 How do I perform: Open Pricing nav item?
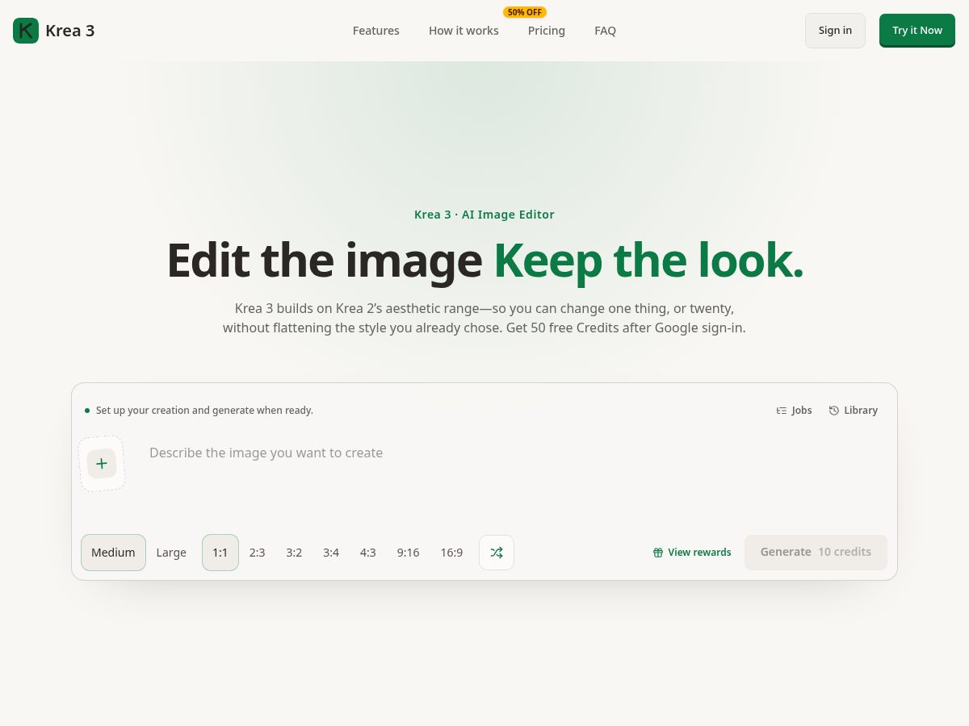coord(547,31)
